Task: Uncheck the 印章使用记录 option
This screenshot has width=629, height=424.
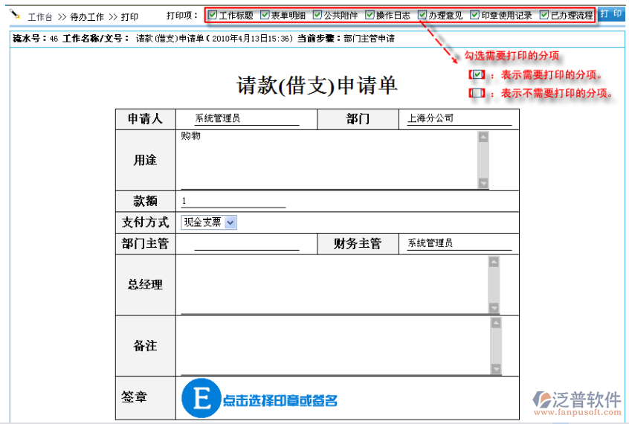Action: point(474,16)
